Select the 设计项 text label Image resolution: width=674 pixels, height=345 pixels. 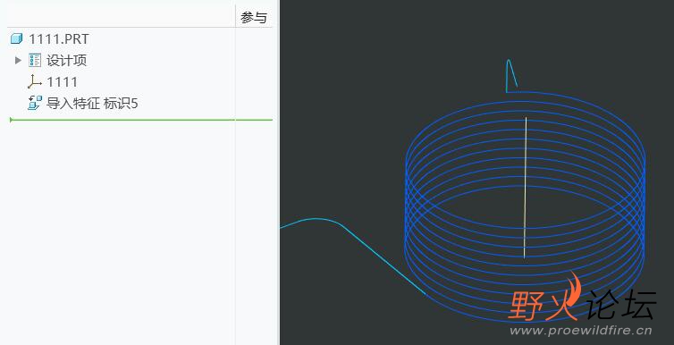[x=67, y=60]
